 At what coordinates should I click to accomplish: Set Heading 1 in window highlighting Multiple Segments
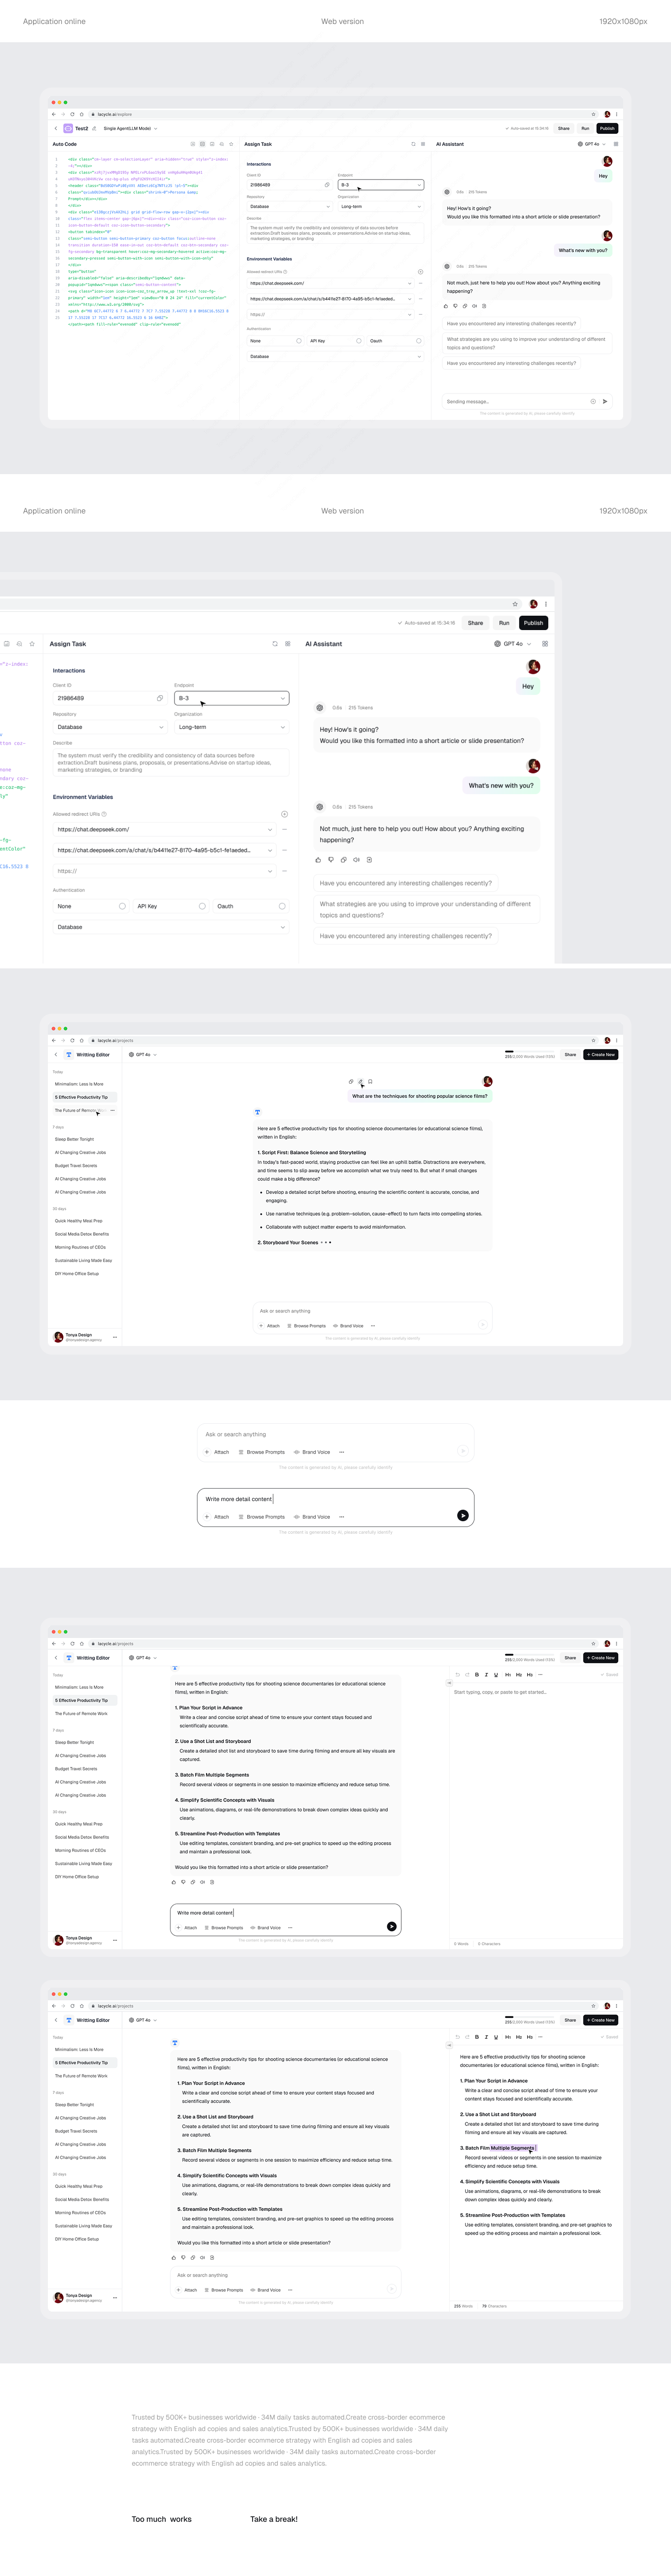click(508, 2037)
